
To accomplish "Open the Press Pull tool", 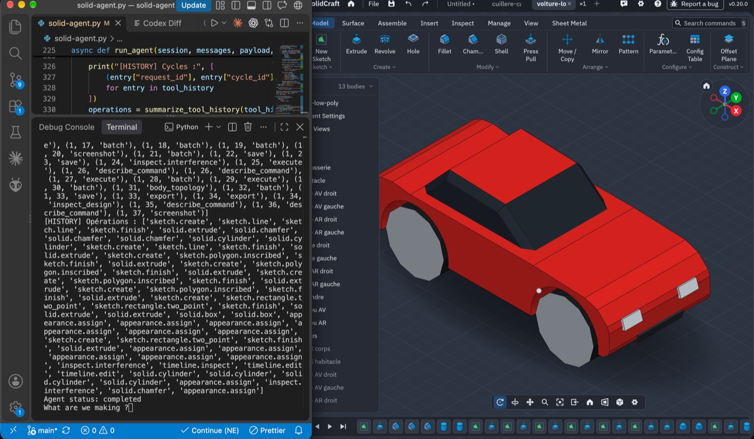I will [531, 48].
